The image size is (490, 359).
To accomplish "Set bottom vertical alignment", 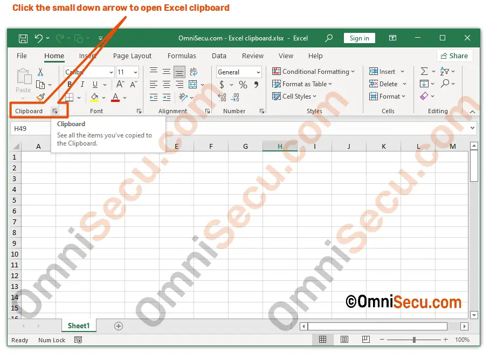I will coord(180,72).
